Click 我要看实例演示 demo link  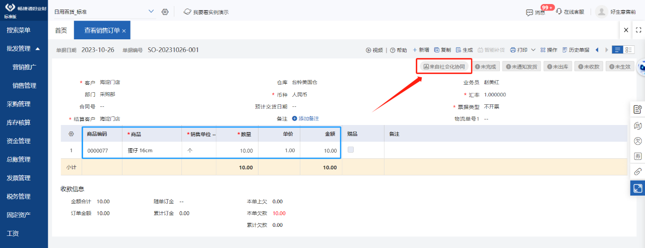click(206, 12)
